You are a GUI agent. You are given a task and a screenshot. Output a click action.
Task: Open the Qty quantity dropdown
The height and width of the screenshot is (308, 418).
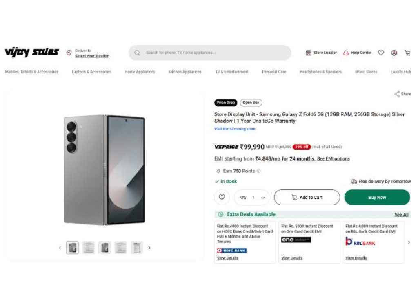tap(263, 197)
